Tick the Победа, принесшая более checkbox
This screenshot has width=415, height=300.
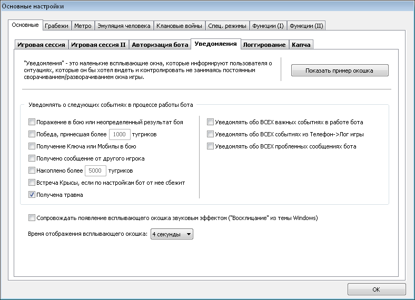point(32,134)
